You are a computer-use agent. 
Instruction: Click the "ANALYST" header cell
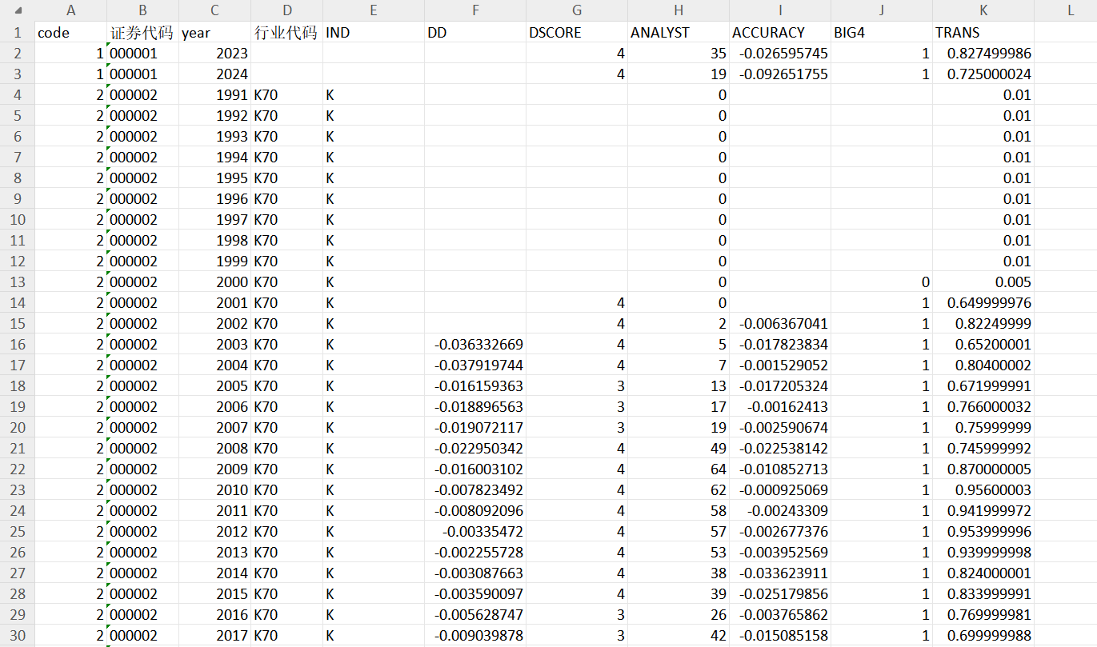[x=679, y=33]
